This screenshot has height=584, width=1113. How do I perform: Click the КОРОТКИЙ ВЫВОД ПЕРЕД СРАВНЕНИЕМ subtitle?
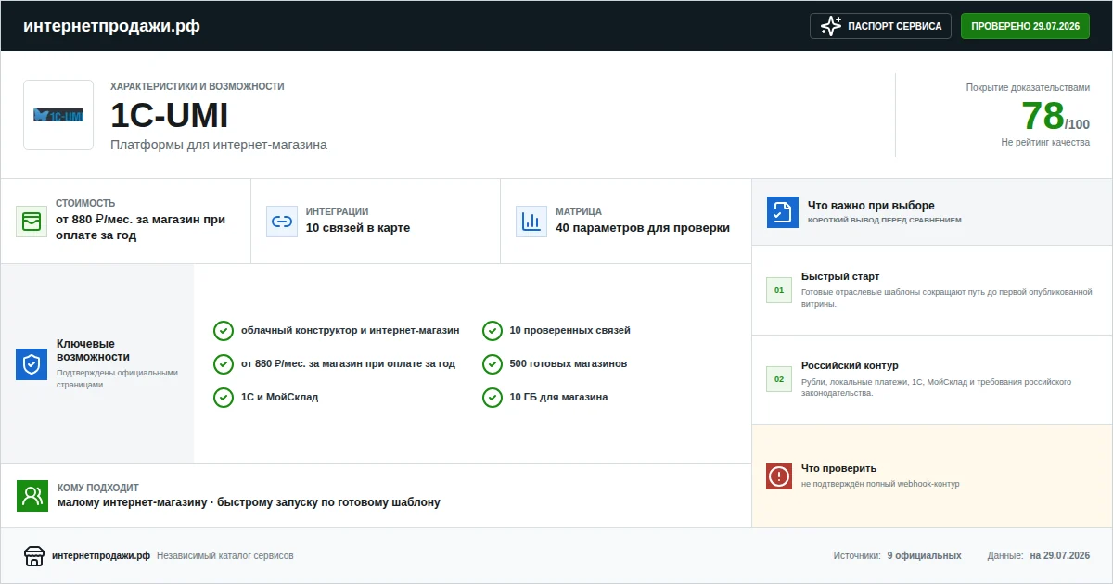(885, 221)
